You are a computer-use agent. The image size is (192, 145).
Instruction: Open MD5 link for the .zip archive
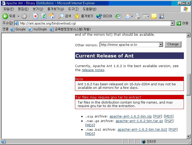(169, 116)
